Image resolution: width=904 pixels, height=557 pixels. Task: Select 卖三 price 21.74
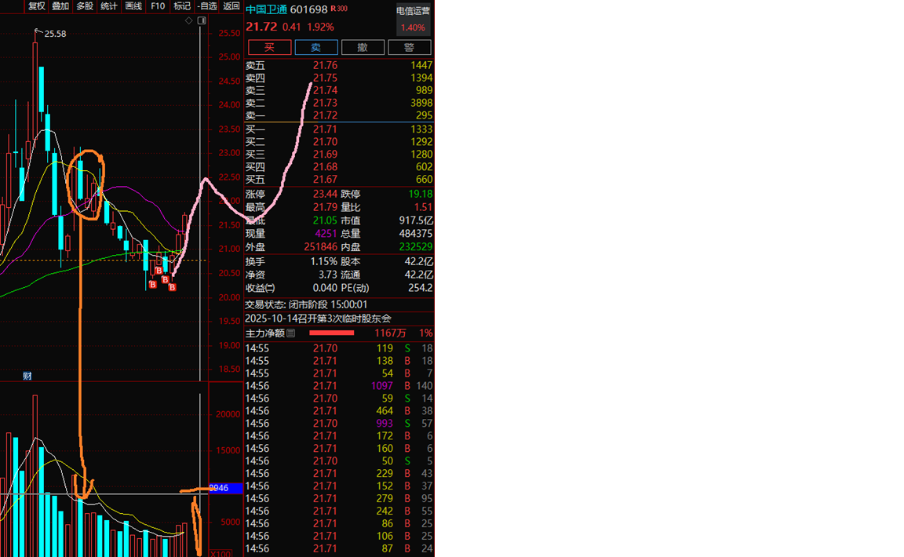pos(325,90)
